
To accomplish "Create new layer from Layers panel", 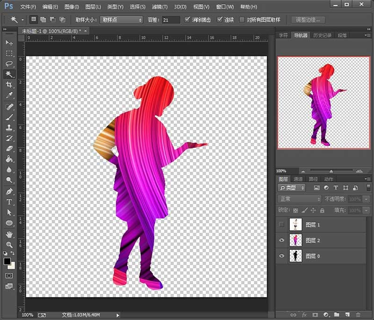I will [347, 315].
